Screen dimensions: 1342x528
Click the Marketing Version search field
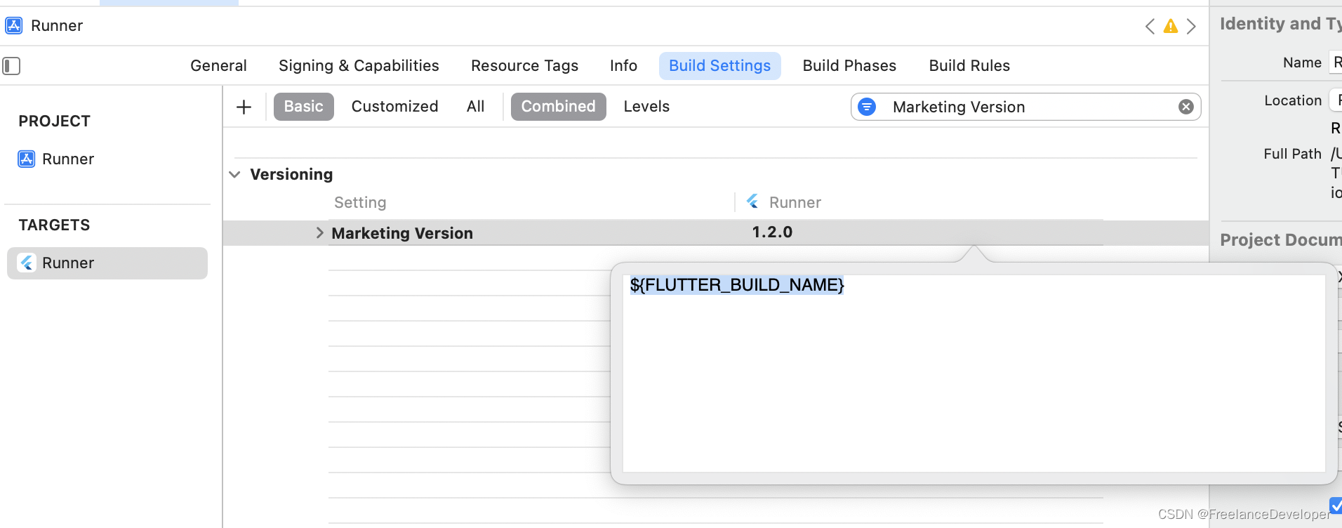coord(1026,107)
